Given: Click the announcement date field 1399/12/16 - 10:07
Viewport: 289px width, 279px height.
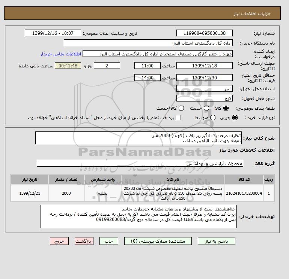Looking at the screenshot, I should coord(53,33).
